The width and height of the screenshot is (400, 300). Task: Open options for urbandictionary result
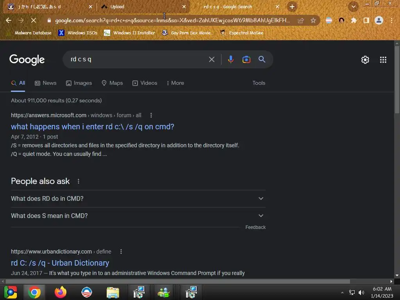[121, 252]
